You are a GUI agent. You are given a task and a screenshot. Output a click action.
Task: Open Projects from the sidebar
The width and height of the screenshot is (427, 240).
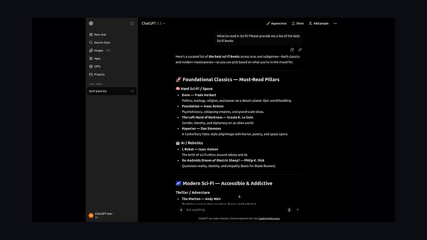[x=112, y=74]
